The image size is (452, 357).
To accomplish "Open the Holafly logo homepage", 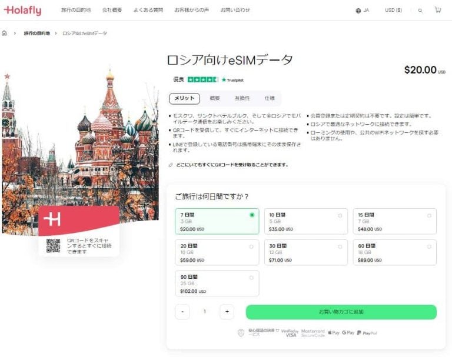I will click(x=22, y=11).
